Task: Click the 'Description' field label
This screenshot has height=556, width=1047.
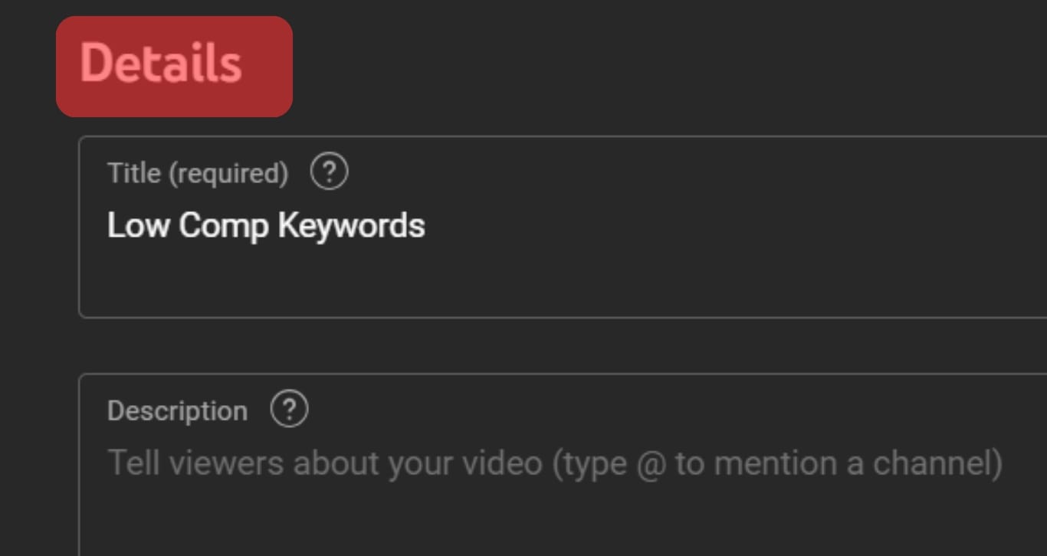Action: 177,411
